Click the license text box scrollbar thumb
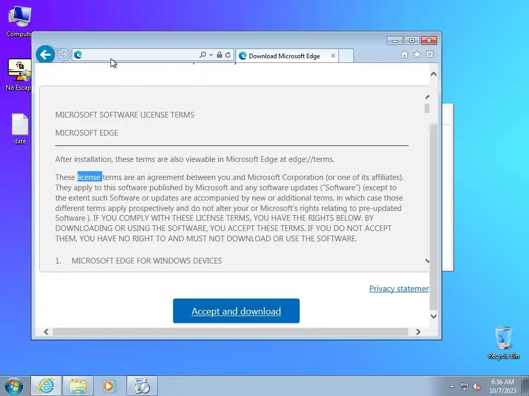Screen dimensions: 529x396 (427, 108)
